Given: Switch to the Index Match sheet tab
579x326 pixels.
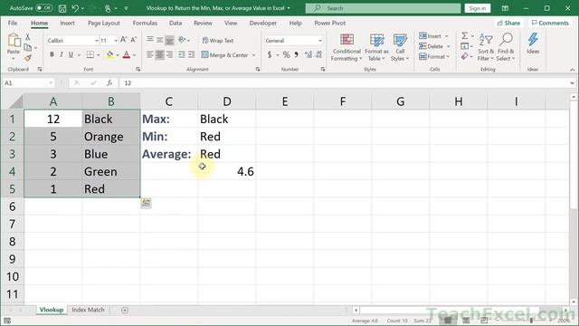Looking at the screenshot, I should pos(88,310).
